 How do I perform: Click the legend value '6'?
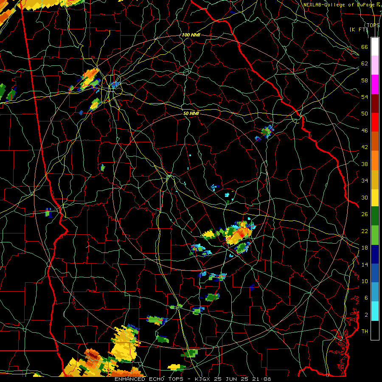(x=366, y=298)
